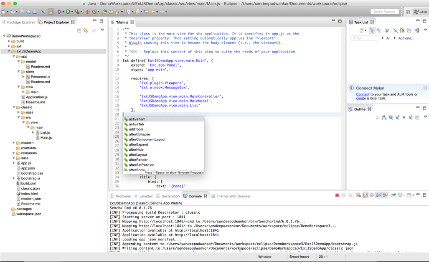Screen dimensions: 429x262
Task: Click the New Java Package toolbar icon
Action: [x=88, y=12]
